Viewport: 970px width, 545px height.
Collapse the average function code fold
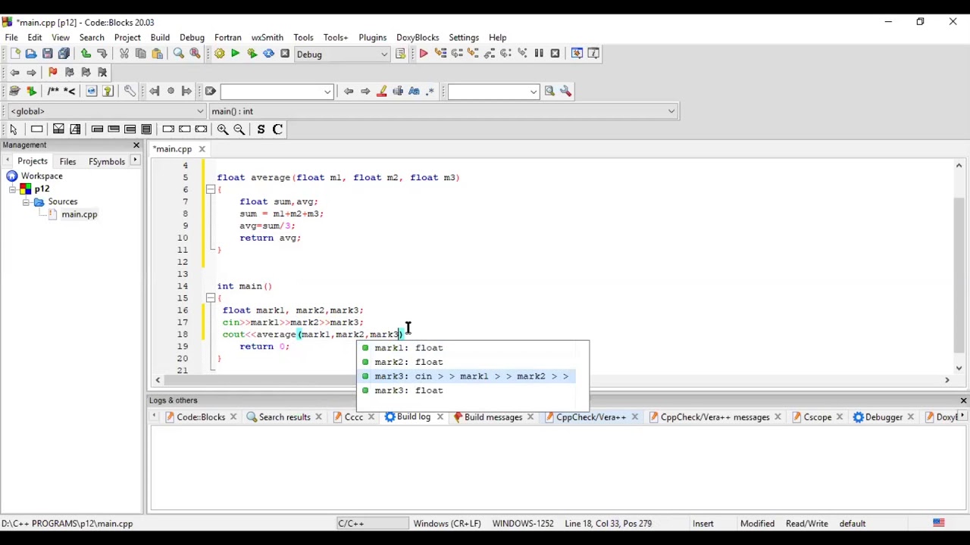tap(211, 189)
